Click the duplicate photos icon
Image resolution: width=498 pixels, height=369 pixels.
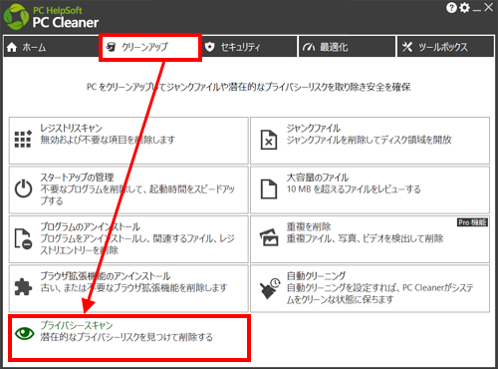point(269,237)
